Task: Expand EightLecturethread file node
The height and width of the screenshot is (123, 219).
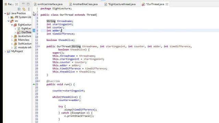Action: 15,29
